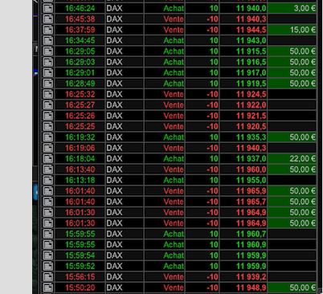Screen dimensions: 323x294
Task: Open order details icon for 16:46:24 row
Action: (48, 8)
